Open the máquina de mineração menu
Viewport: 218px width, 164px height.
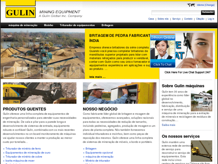23,25
